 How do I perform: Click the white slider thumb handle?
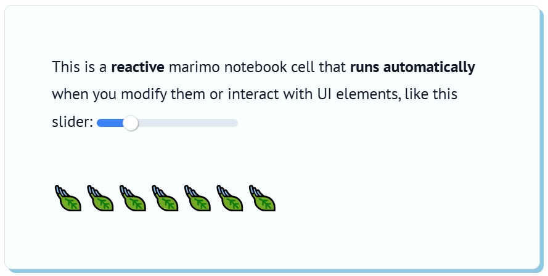(131, 123)
